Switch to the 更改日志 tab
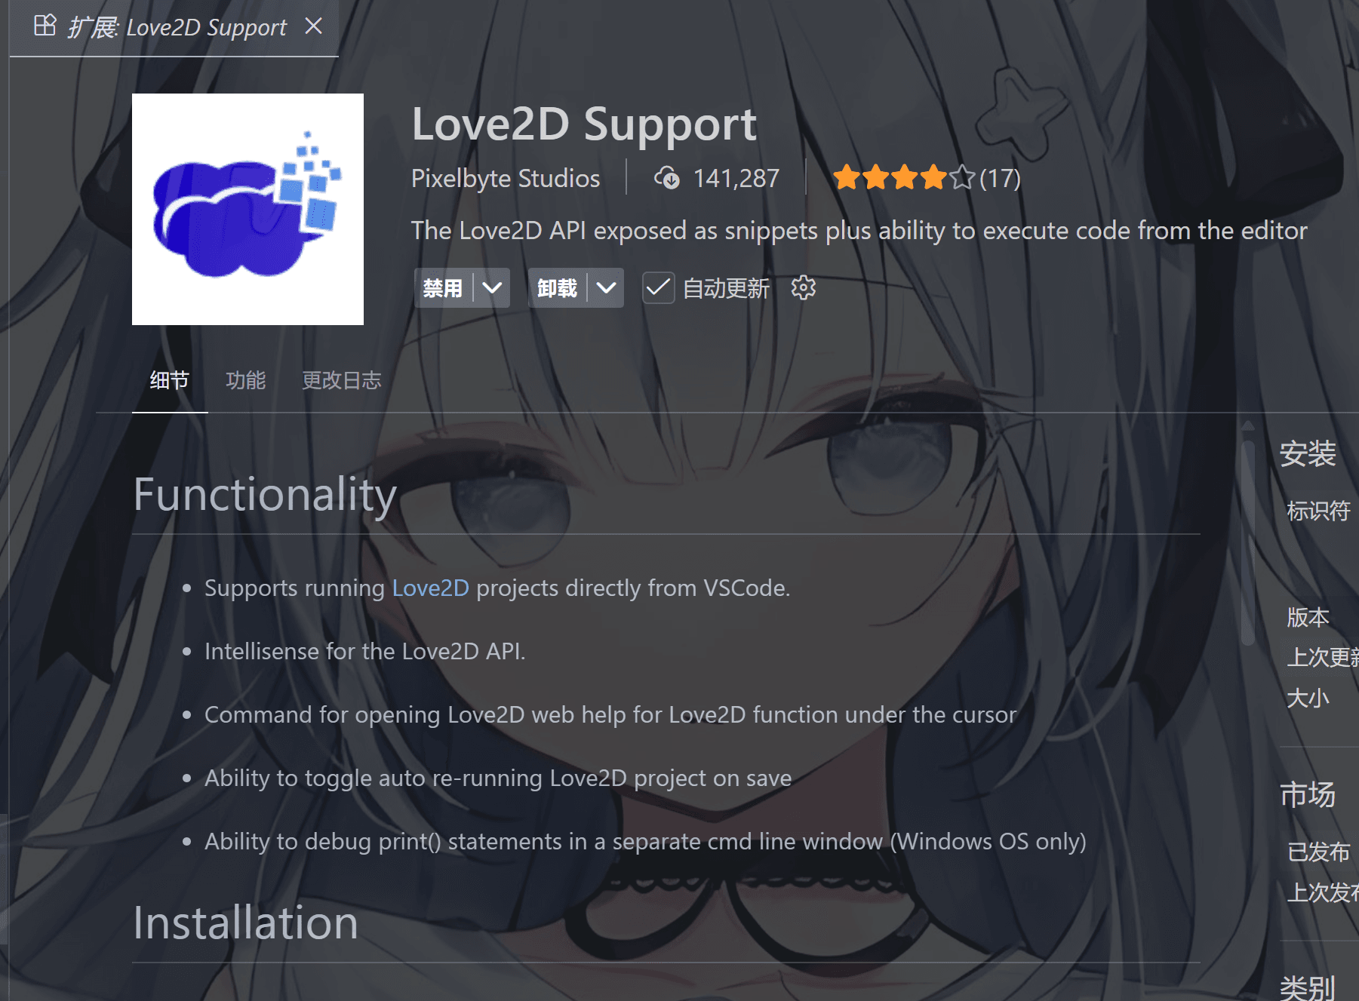 coord(342,380)
